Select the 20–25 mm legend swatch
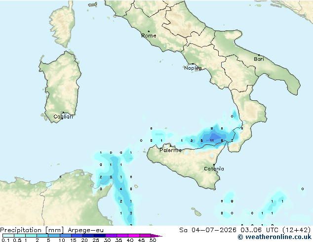The height and width of the screenshot is (242, 313). tap(88, 236)
